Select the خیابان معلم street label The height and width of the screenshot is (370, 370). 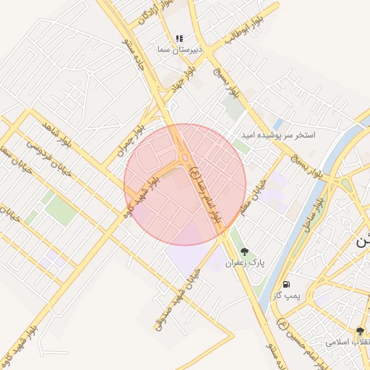point(253,197)
